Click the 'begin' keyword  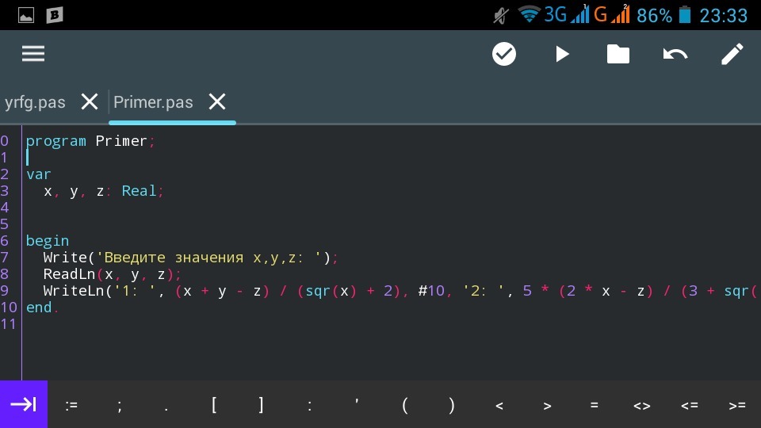pyautogui.click(x=47, y=241)
